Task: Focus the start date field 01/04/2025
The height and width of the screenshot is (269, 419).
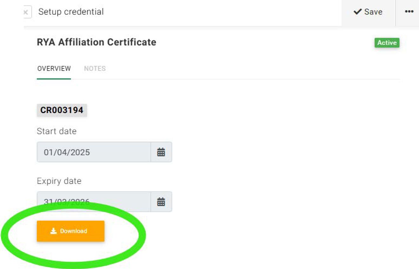Action: (94, 152)
